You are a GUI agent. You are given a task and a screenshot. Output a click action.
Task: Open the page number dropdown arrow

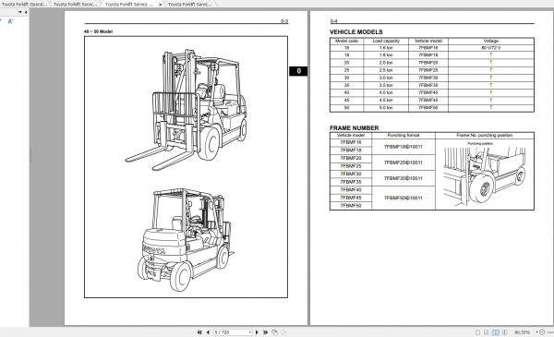(250, 332)
